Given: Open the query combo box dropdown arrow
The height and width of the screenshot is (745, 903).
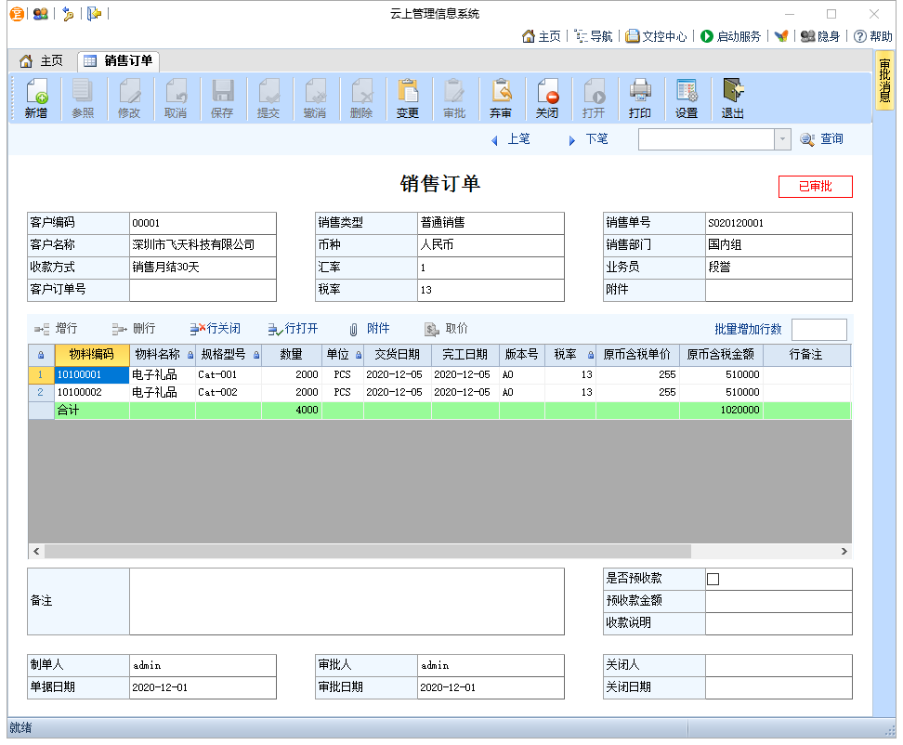Looking at the screenshot, I should click(x=782, y=138).
